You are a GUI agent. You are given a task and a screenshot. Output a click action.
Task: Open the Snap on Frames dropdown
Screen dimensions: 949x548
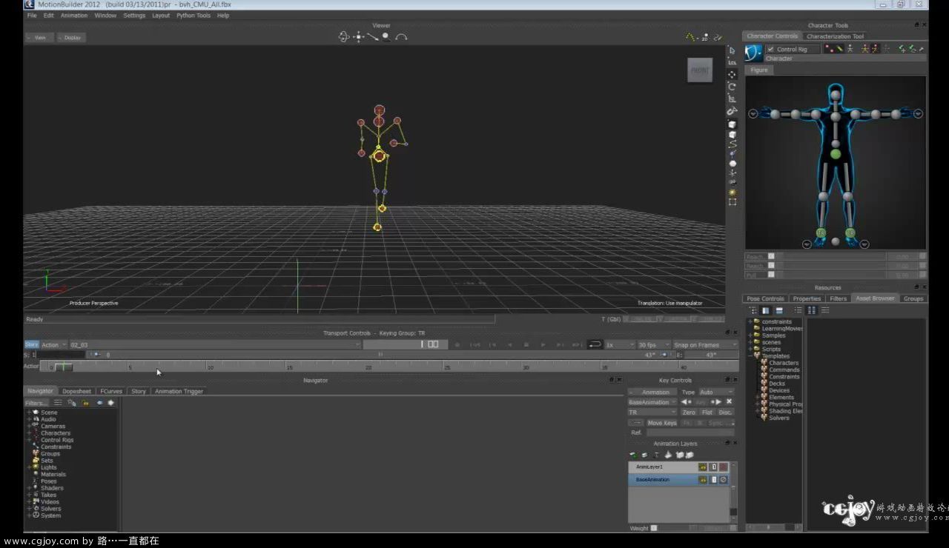coord(706,344)
